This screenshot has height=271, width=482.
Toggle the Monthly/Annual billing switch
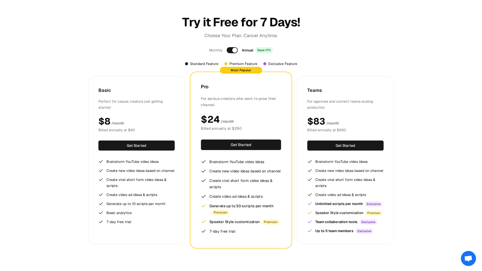pos(232,50)
